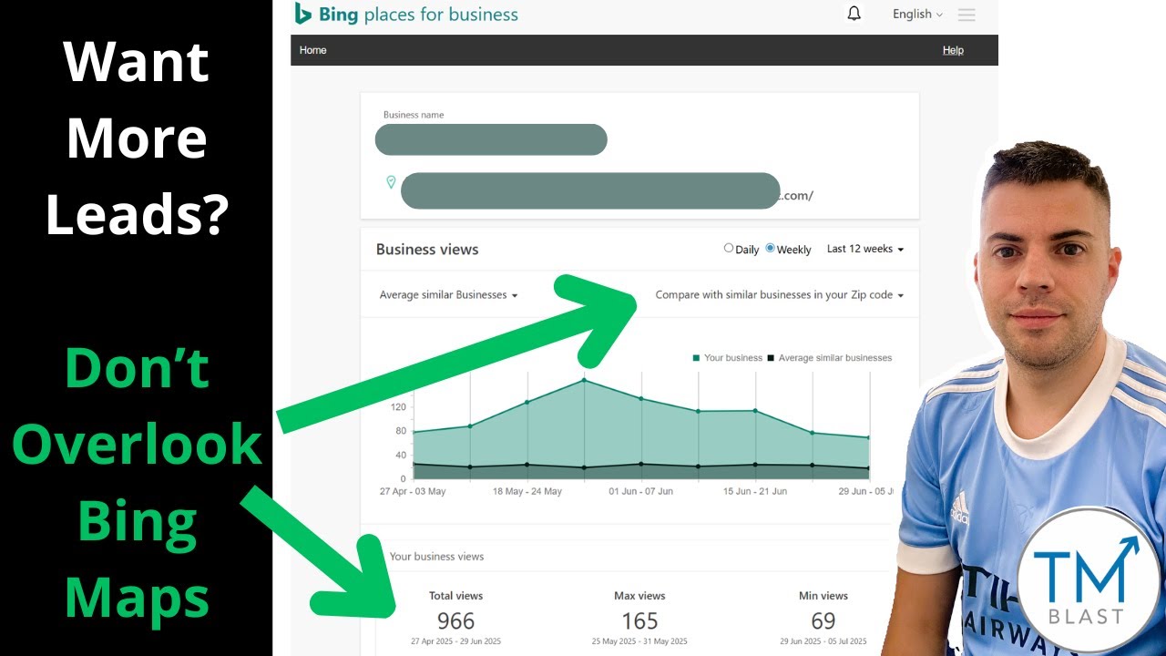1166x656 pixels.
Task: Click the Total views value 966
Action: (456, 621)
